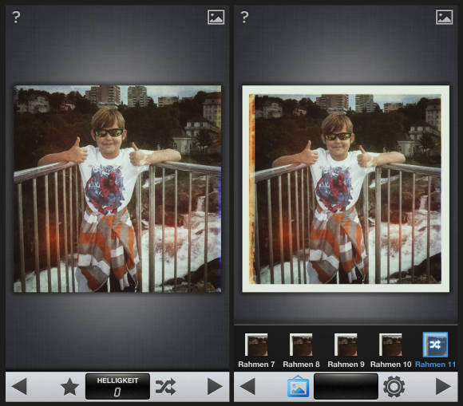Tap the Helligkeit value display

117,387
